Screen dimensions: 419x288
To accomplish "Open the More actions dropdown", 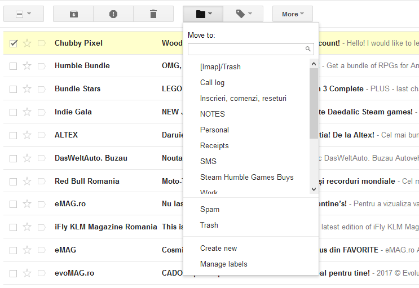I will point(293,14).
